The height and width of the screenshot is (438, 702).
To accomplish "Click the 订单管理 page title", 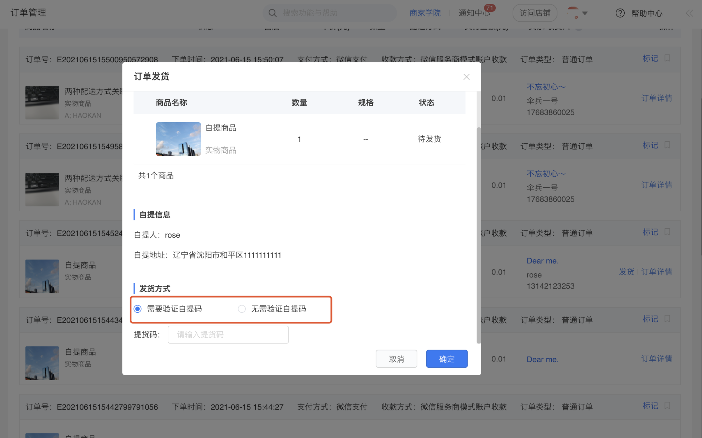I will (28, 13).
